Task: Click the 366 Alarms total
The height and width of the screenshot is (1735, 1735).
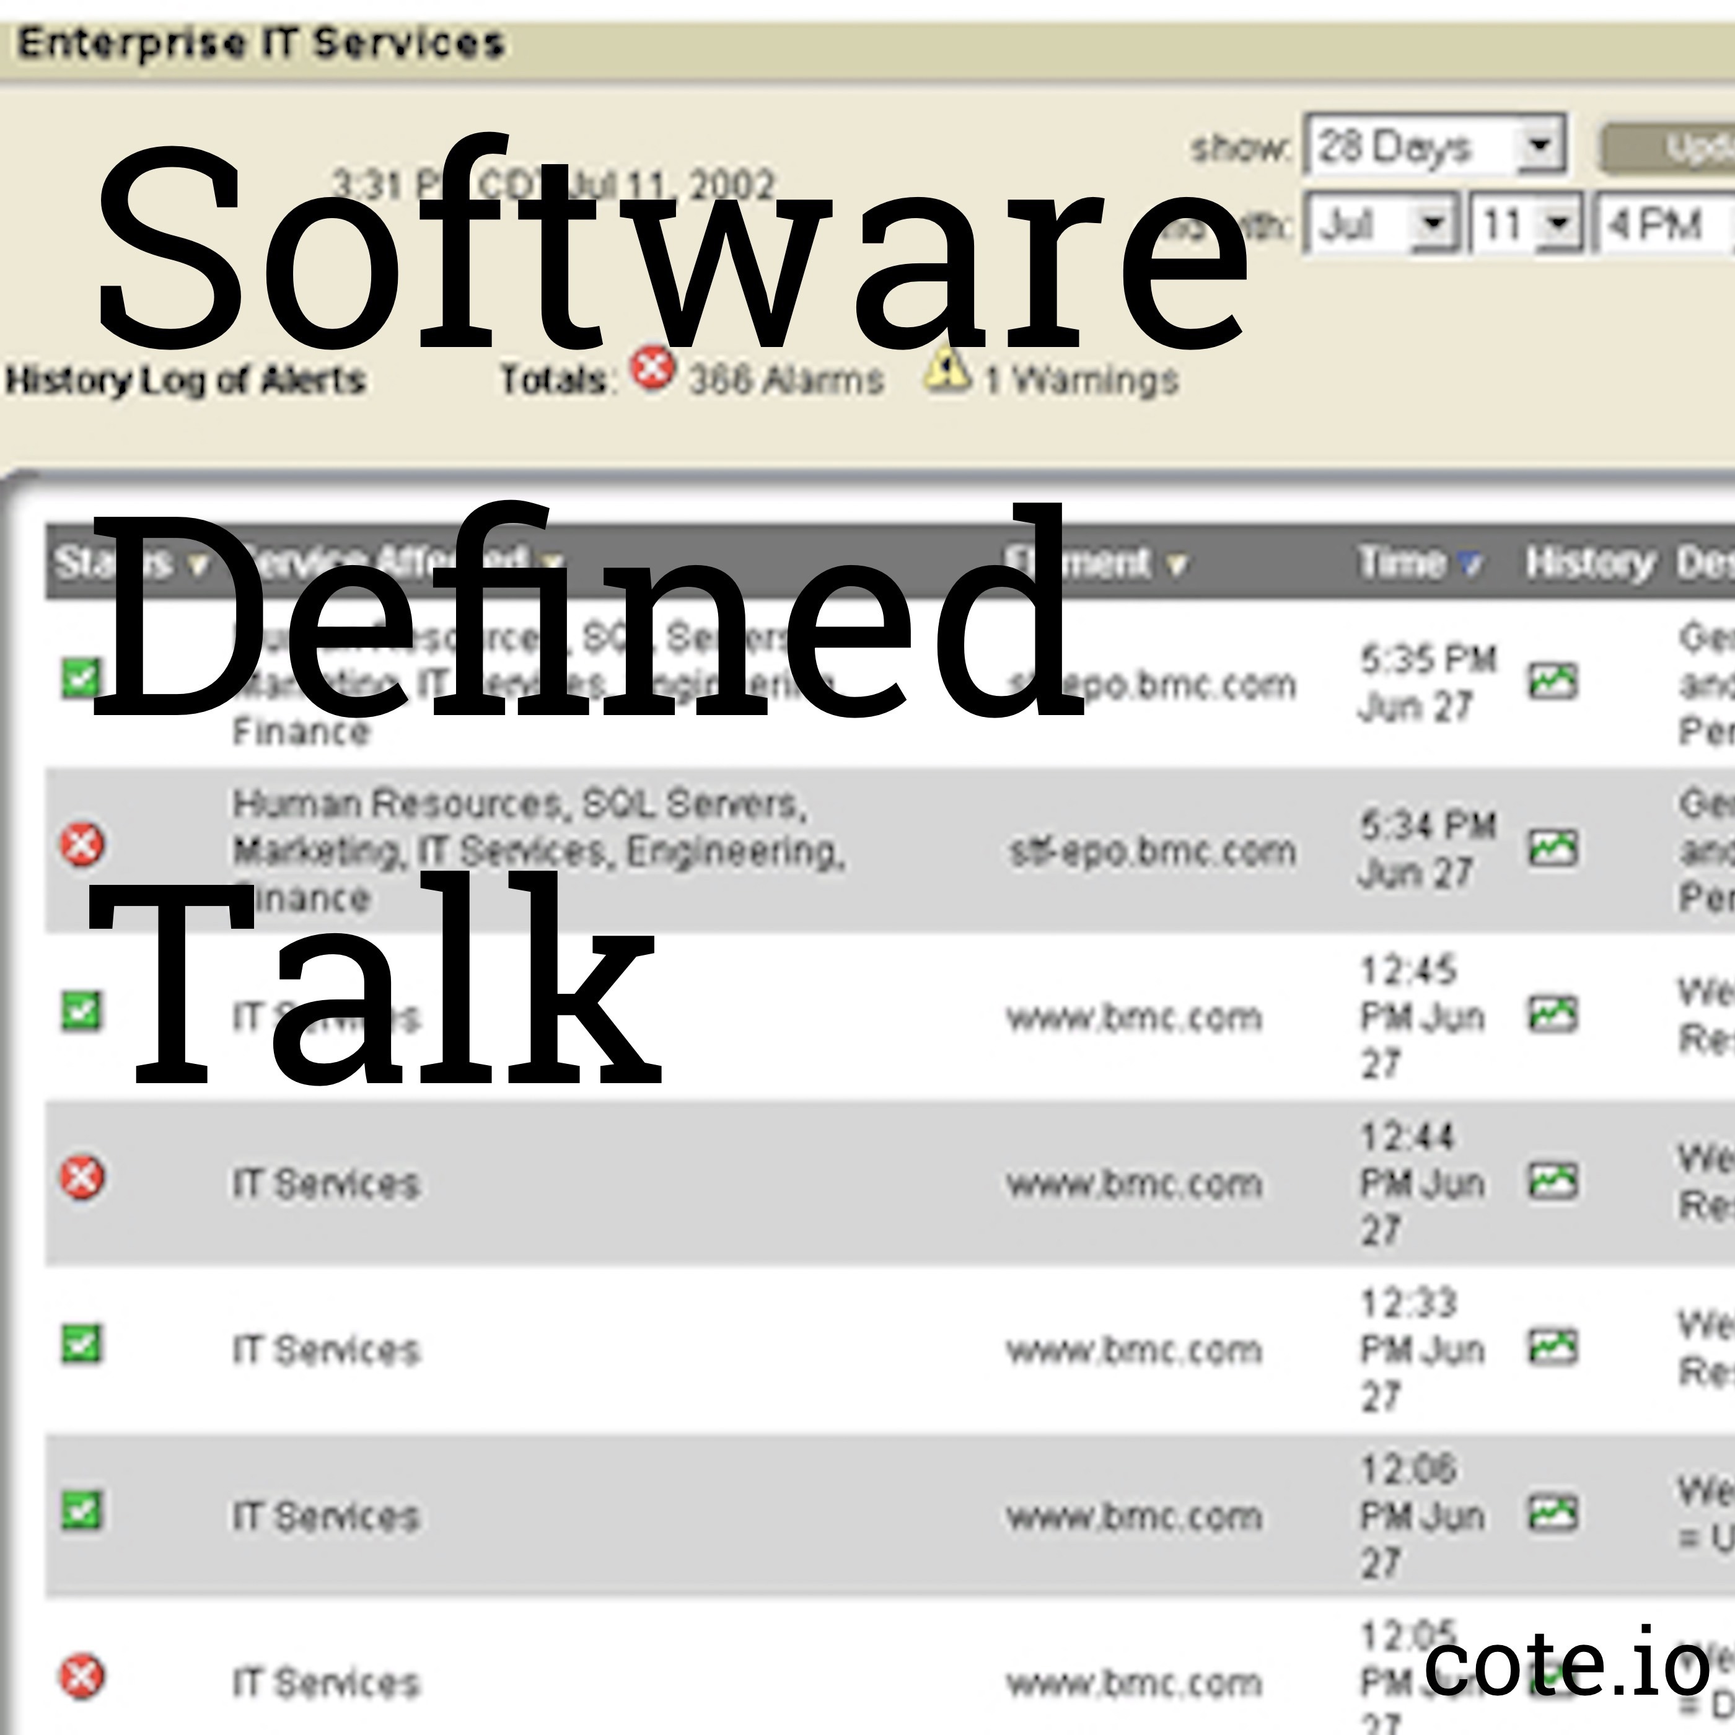Action: click(x=787, y=379)
